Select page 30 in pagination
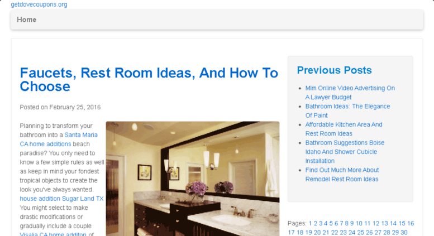 coord(404,233)
